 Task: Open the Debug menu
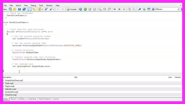(x=34, y=5)
